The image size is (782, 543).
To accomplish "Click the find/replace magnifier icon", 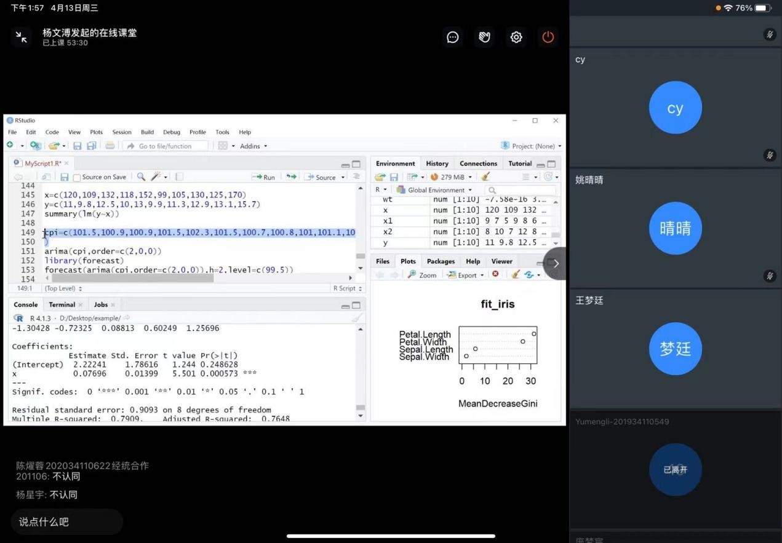I will coord(141,176).
